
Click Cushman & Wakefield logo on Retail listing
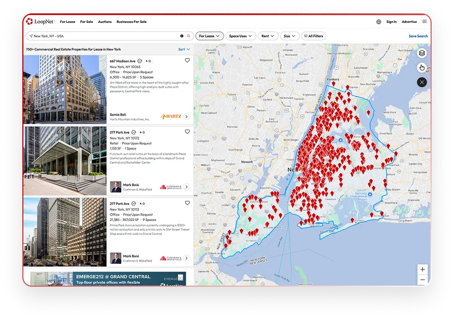pos(171,187)
